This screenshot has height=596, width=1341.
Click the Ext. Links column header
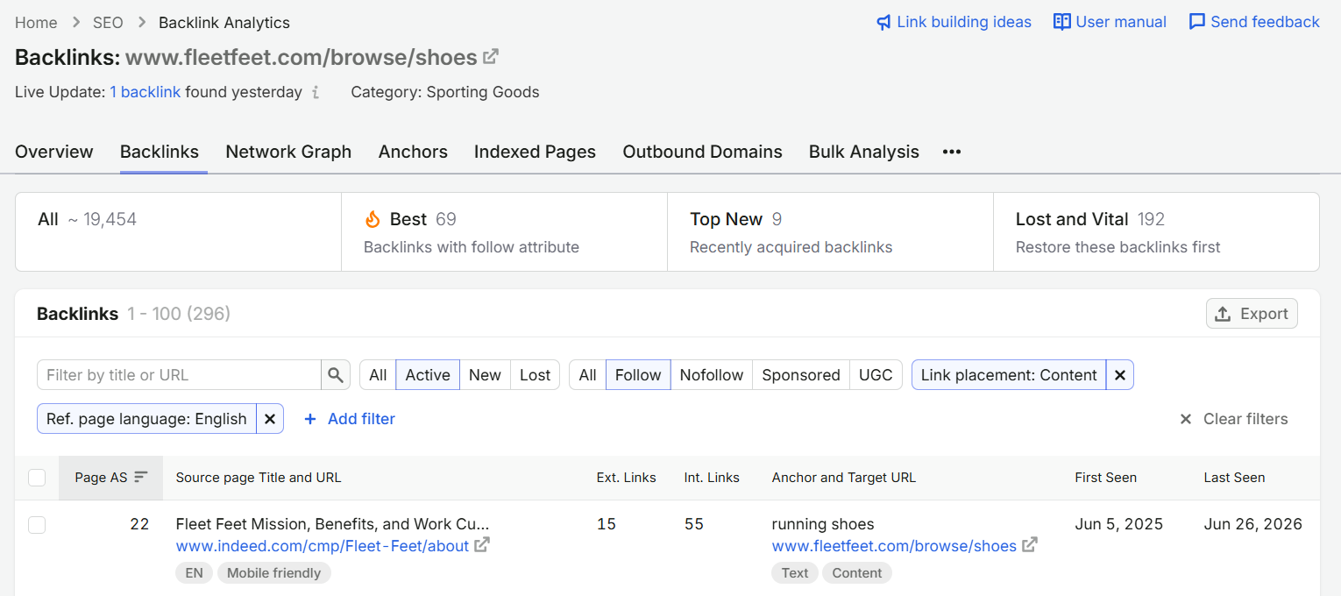point(626,478)
